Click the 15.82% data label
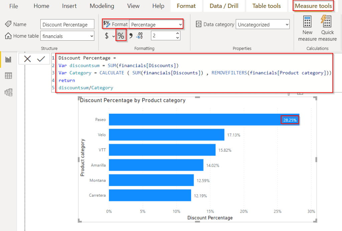Viewport: 342px width, 231px height. pyautogui.click(x=225, y=150)
